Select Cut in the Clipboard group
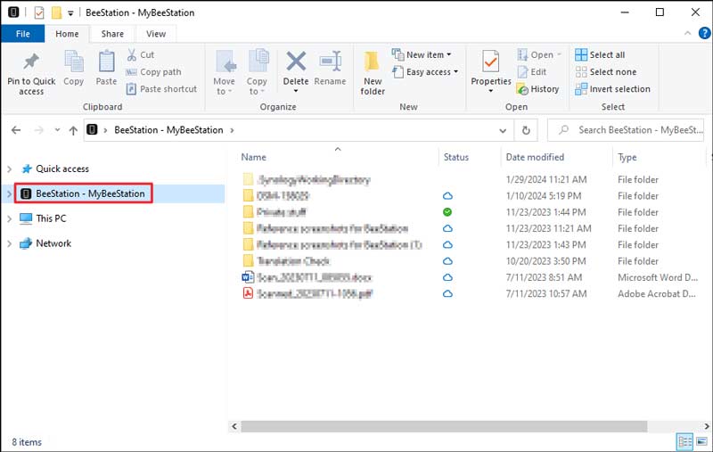This screenshot has height=452, width=713. [141, 55]
